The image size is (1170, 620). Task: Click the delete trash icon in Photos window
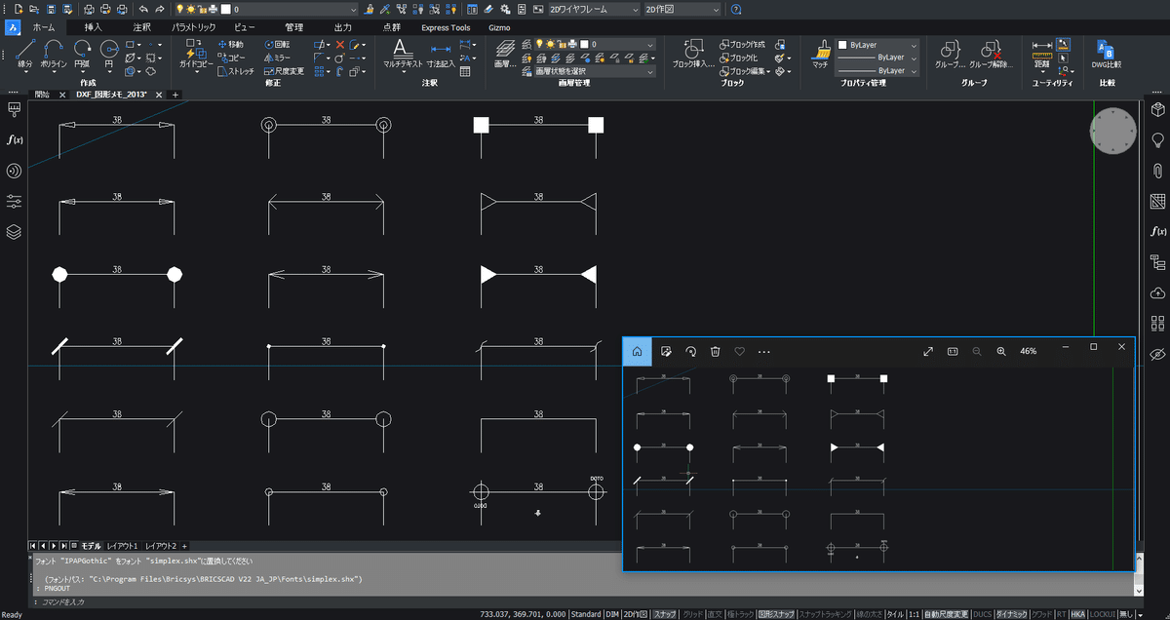point(715,351)
